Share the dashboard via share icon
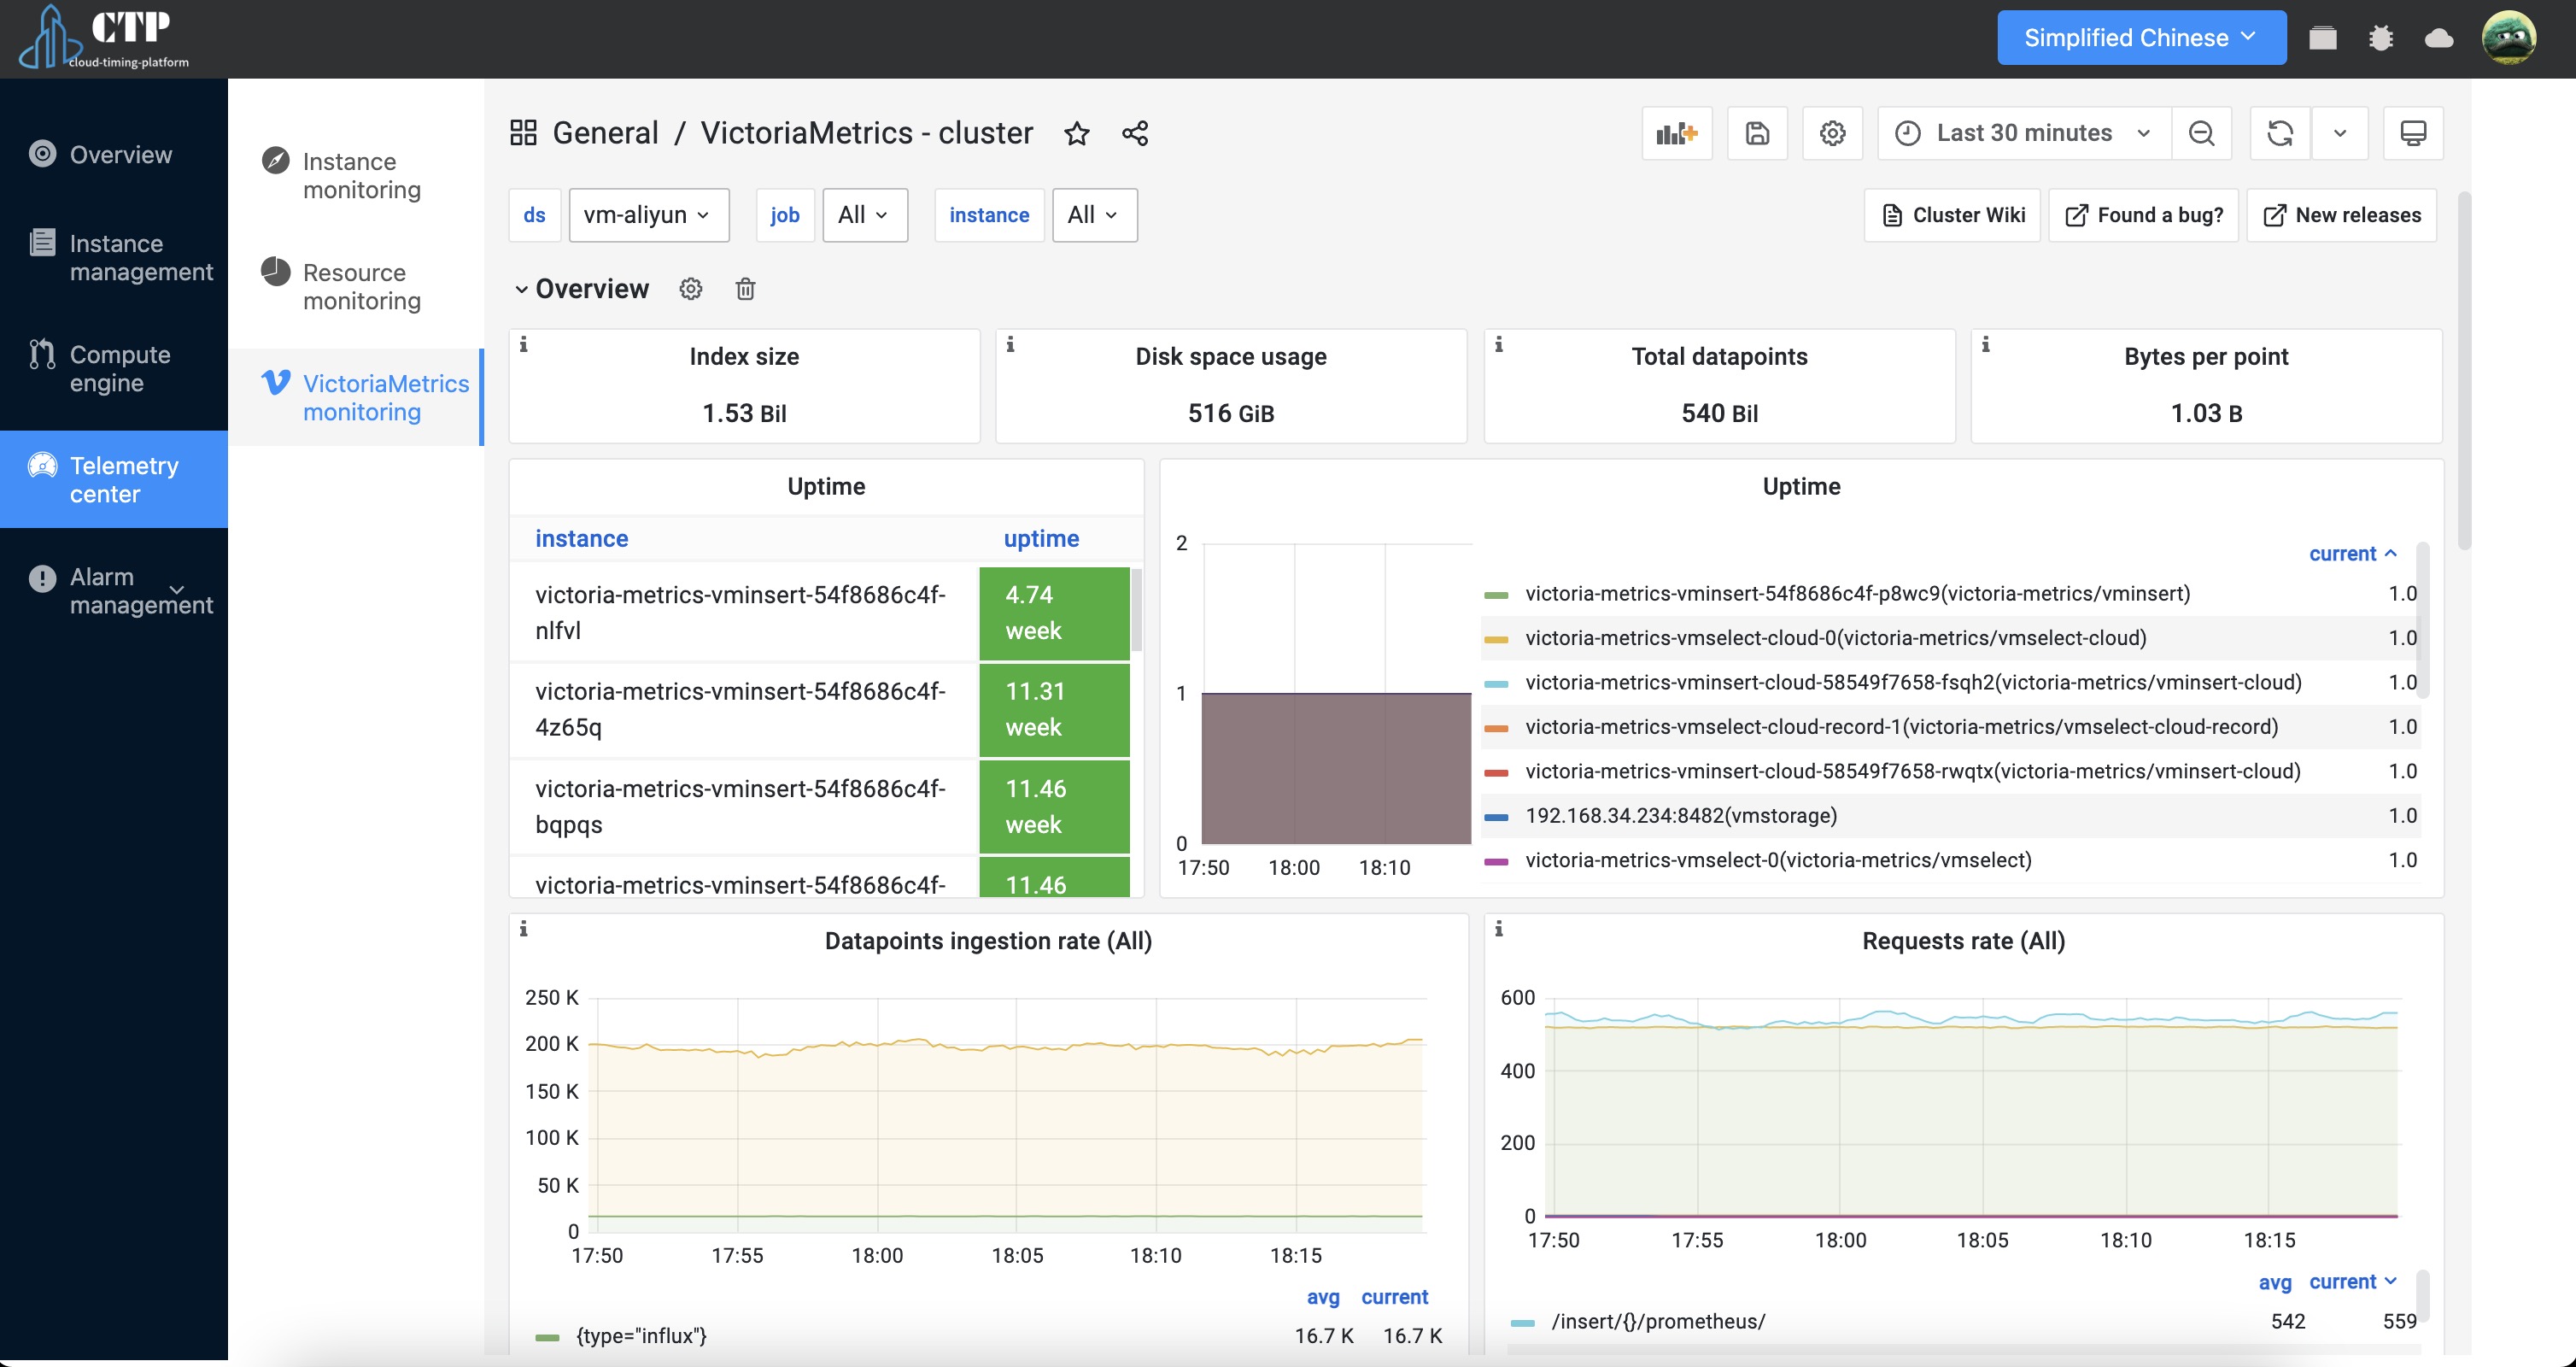 click(x=1135, y=133)
